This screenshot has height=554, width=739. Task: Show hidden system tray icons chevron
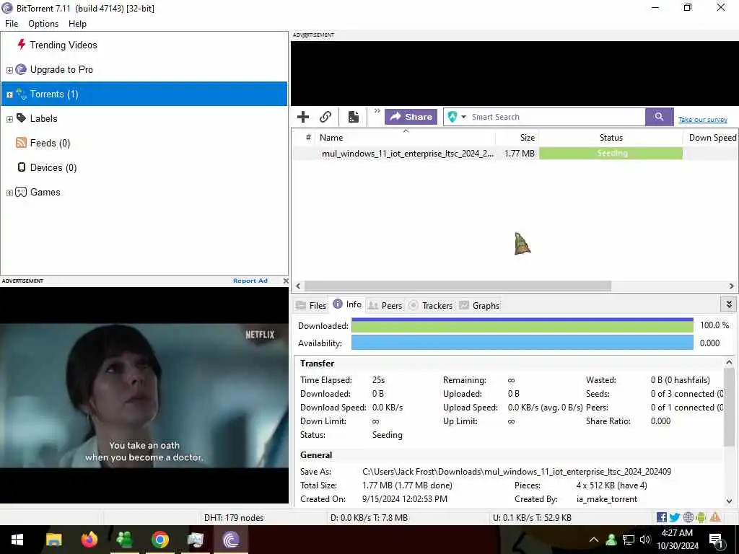(x=594, y=540)
